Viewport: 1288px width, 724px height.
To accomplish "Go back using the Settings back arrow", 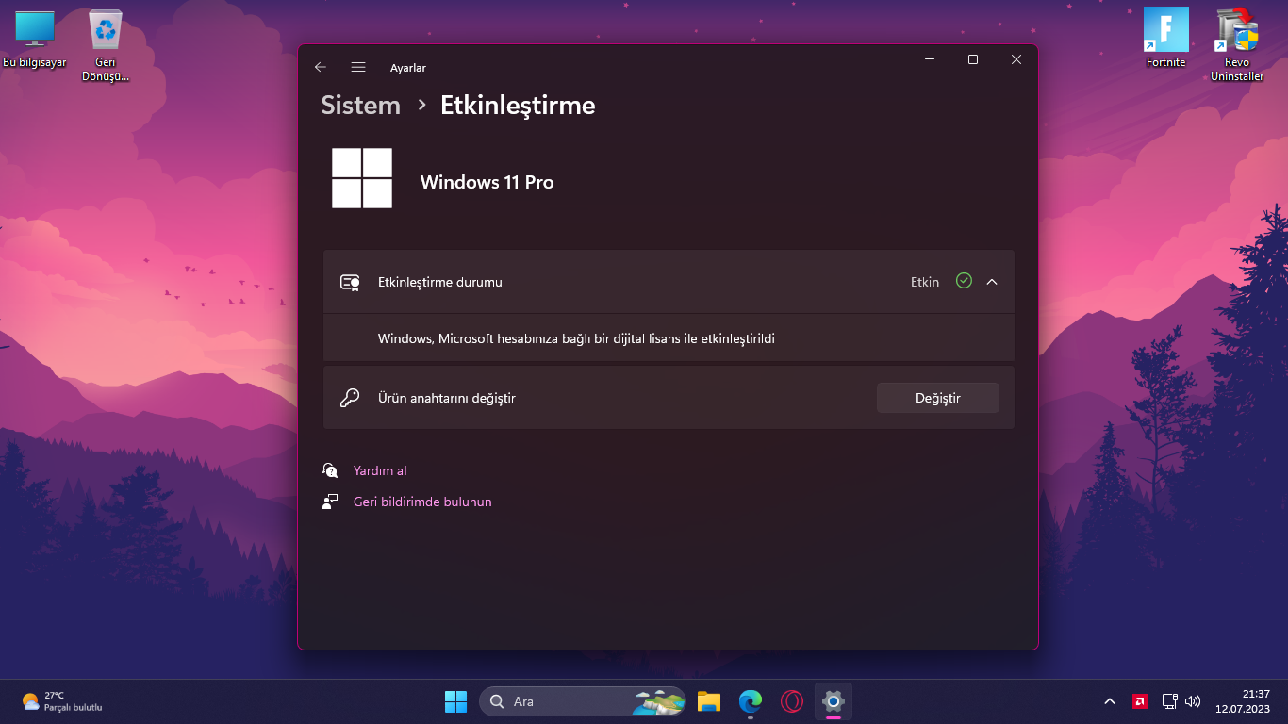I will pos(321,67).
